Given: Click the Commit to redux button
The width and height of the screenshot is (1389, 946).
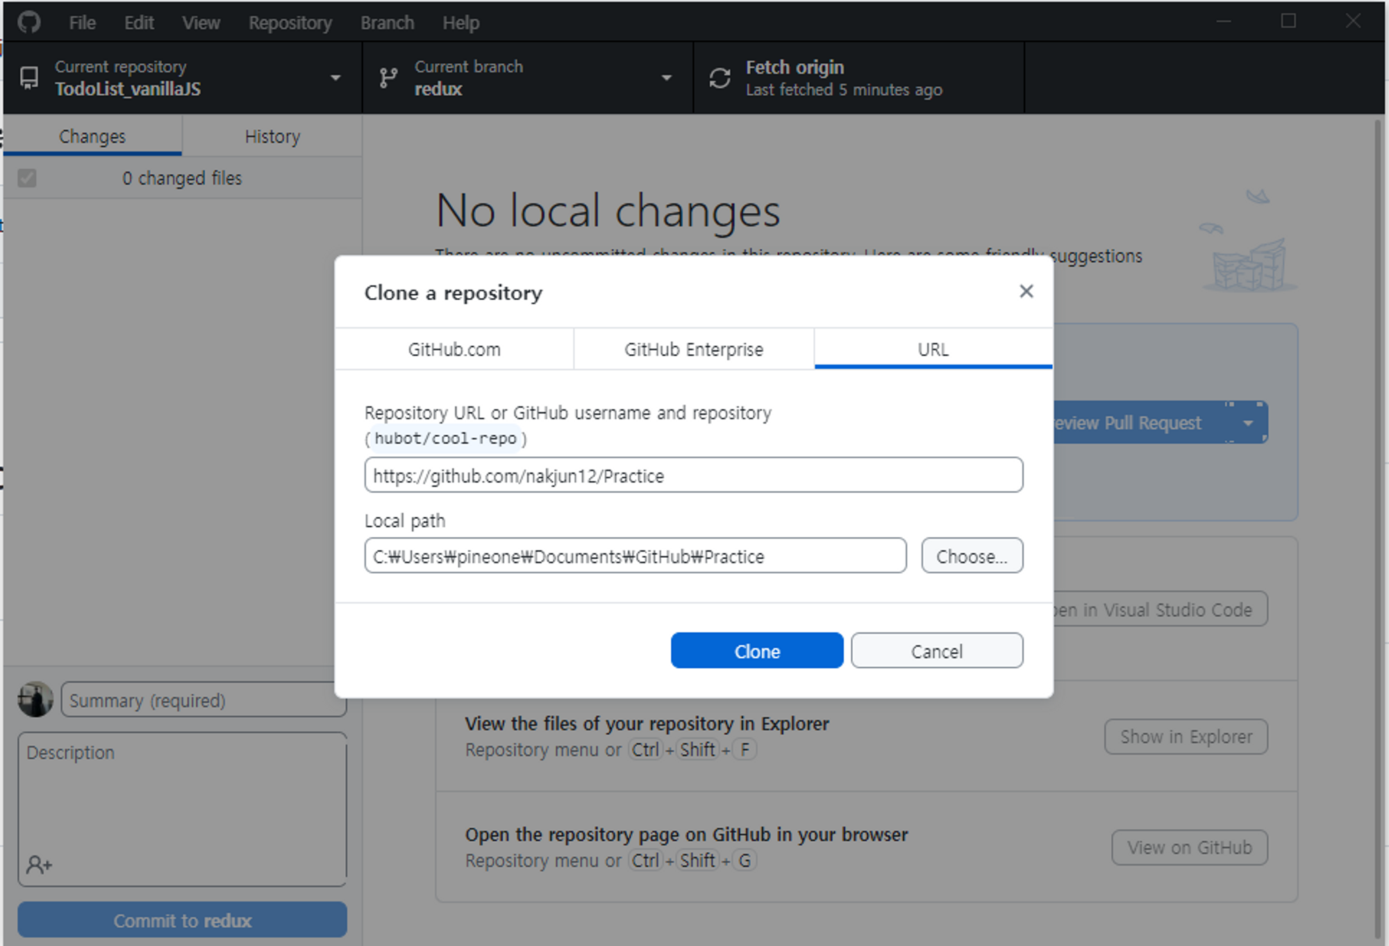Looking at the screenshot, I should click(x=182, y=920).
